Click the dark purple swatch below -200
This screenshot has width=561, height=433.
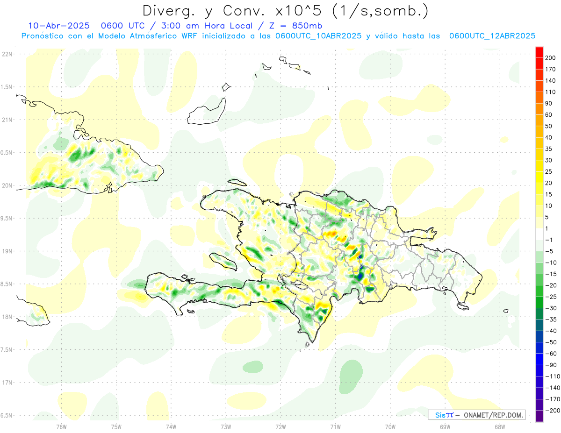[539, 416]
